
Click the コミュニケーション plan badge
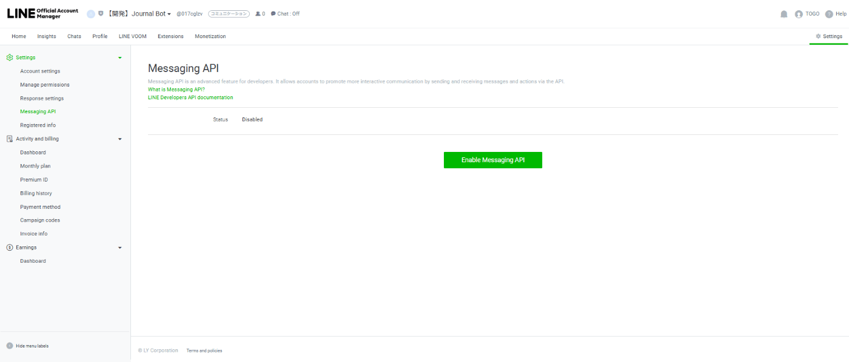pyautogui.click(x=229, y=13)
